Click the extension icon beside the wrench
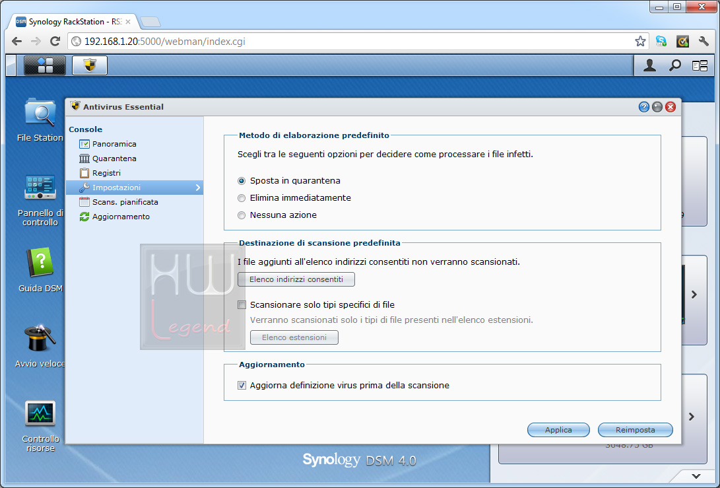 682,42
